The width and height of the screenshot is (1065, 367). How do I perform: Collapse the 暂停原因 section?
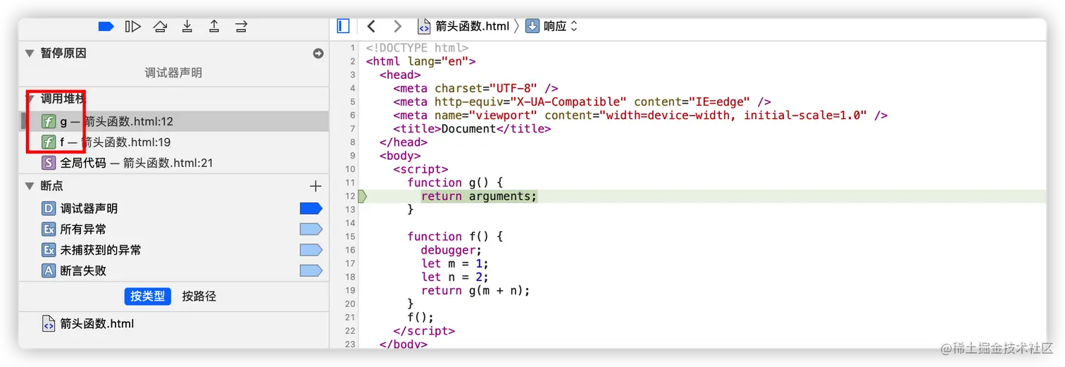(x=30, y=54)
